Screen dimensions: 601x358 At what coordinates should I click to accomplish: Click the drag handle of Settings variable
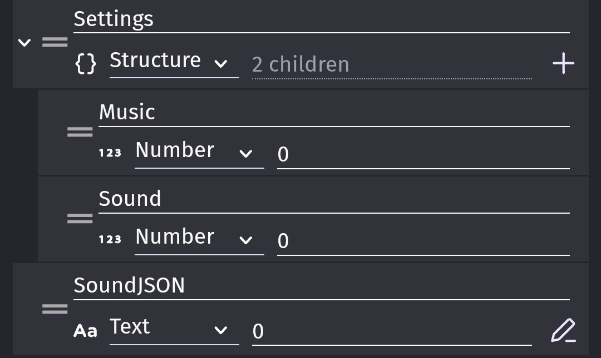[x=55, y=42]
